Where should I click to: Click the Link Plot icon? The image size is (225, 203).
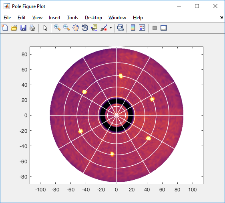(121, 28)
